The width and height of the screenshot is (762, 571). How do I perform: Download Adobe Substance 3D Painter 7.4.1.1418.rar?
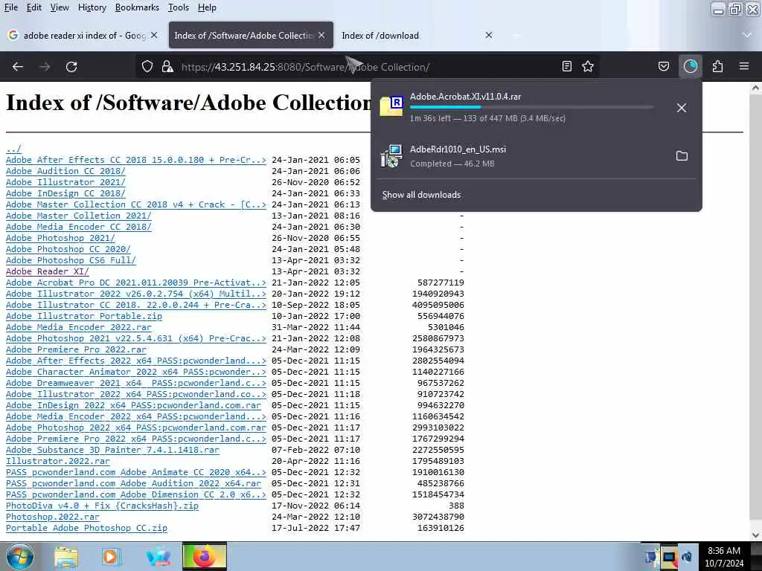coord(113,450)
